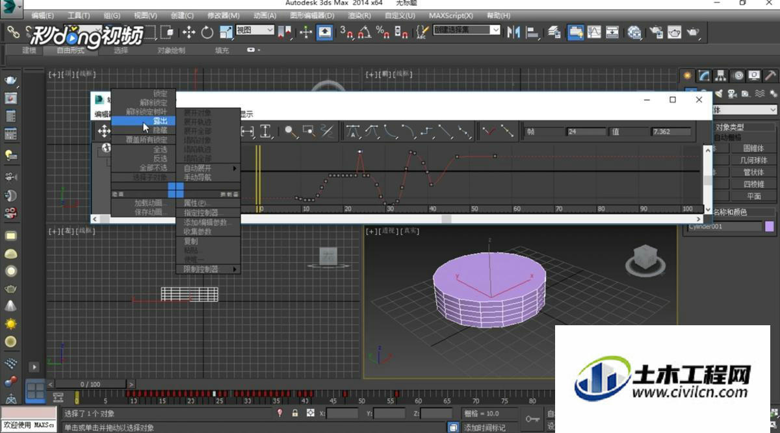Click the 平面 button

coord(753,196)
